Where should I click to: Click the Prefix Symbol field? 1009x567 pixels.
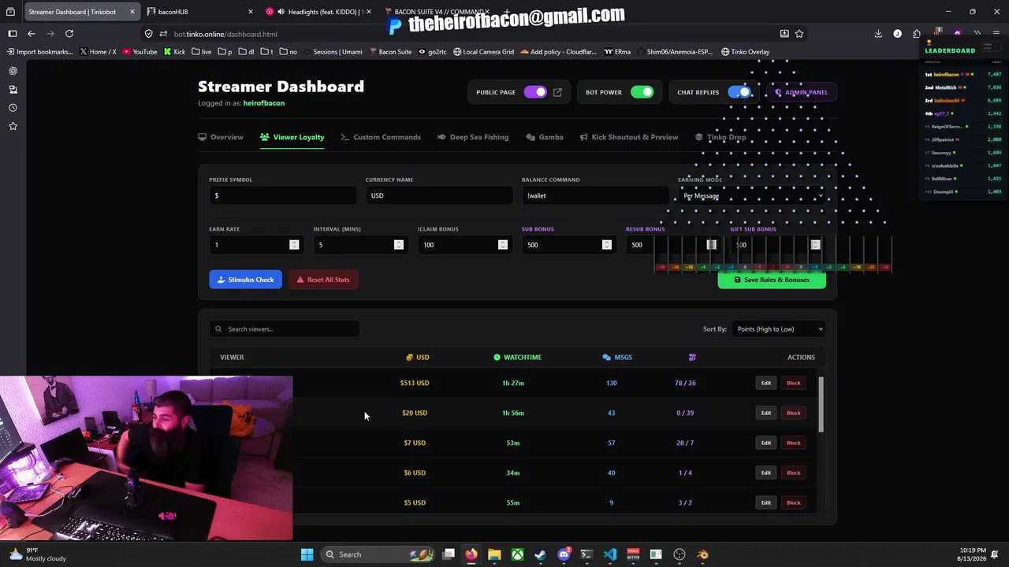(x=282, y=196)
